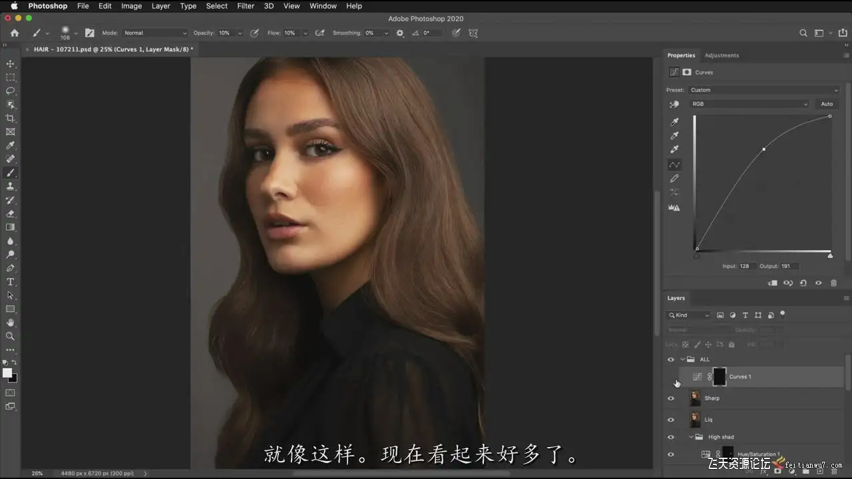This screenshot has width=852, height=479.
Task: Hide the Liq layer
Action: click(671, 420)
